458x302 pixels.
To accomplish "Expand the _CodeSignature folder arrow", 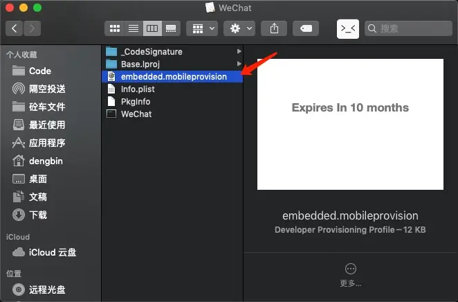I will tap(239, 51).
